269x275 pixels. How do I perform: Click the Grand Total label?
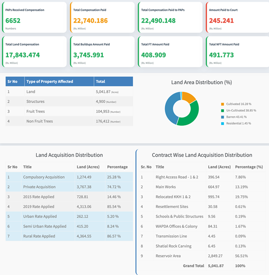pyautogui.click(x=193, y=266)
